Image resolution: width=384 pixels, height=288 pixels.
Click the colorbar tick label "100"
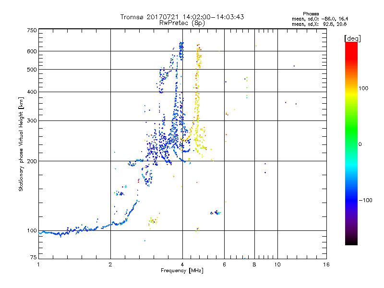(x=363, y=88)
